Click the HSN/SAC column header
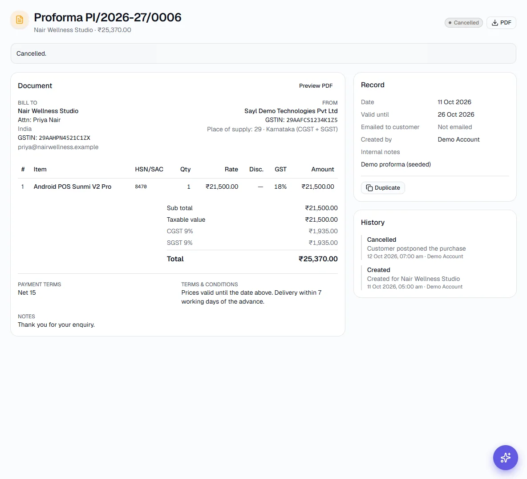The width and height of the screenshot is (527, 479). coord(149,170)
